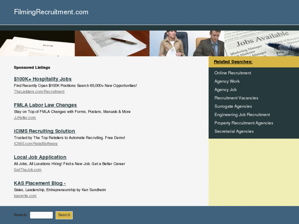Open the KAS Placement Blog listing
The image size is (299, 224).
(x=40, y=183)
